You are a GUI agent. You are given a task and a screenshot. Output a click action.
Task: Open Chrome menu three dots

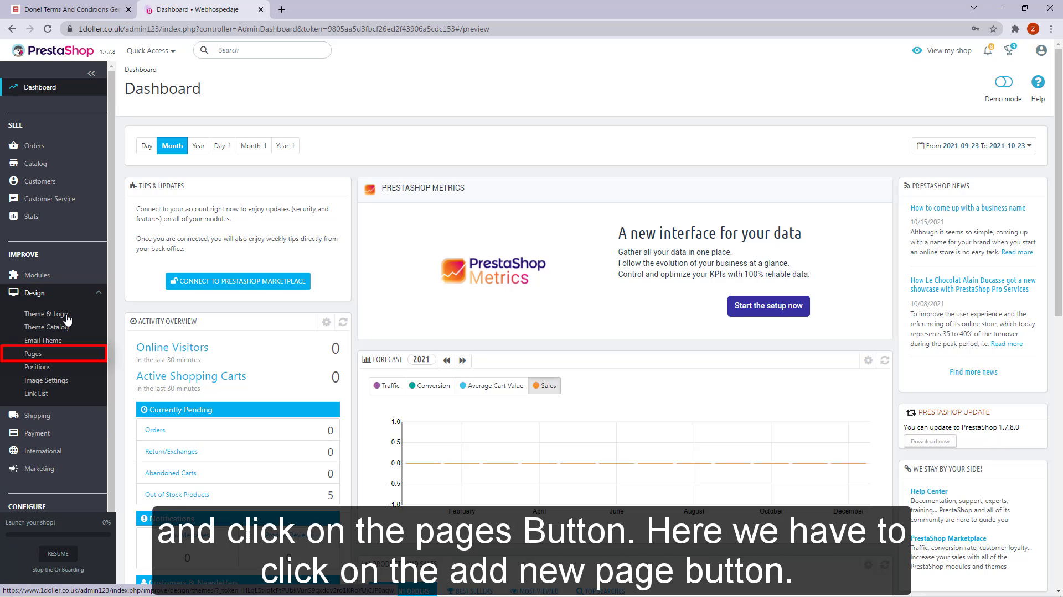(x=1051, y=29)
